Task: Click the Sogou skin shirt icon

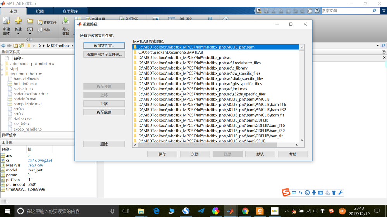Action: pyautogui.click(x=334, y=193)
